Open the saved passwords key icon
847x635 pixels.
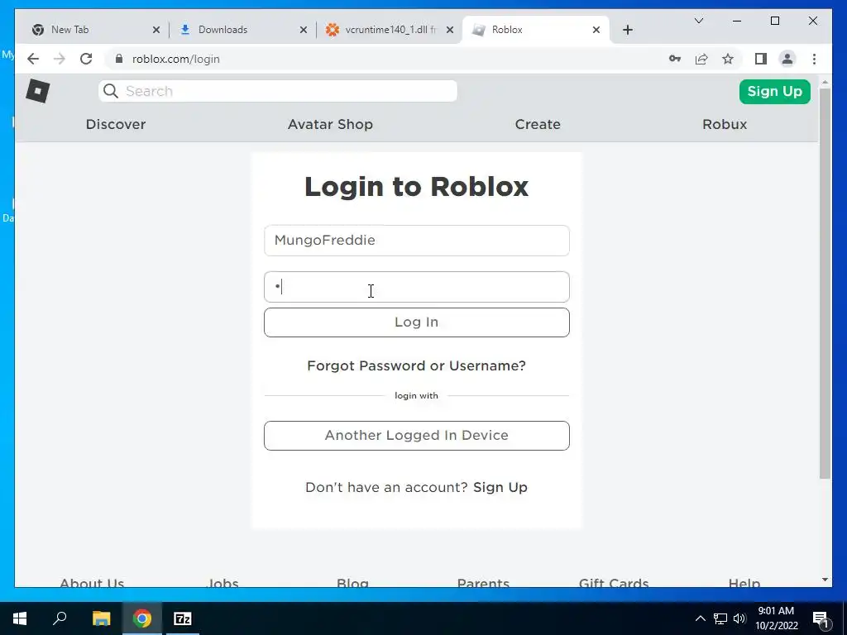tap(675, 59)
